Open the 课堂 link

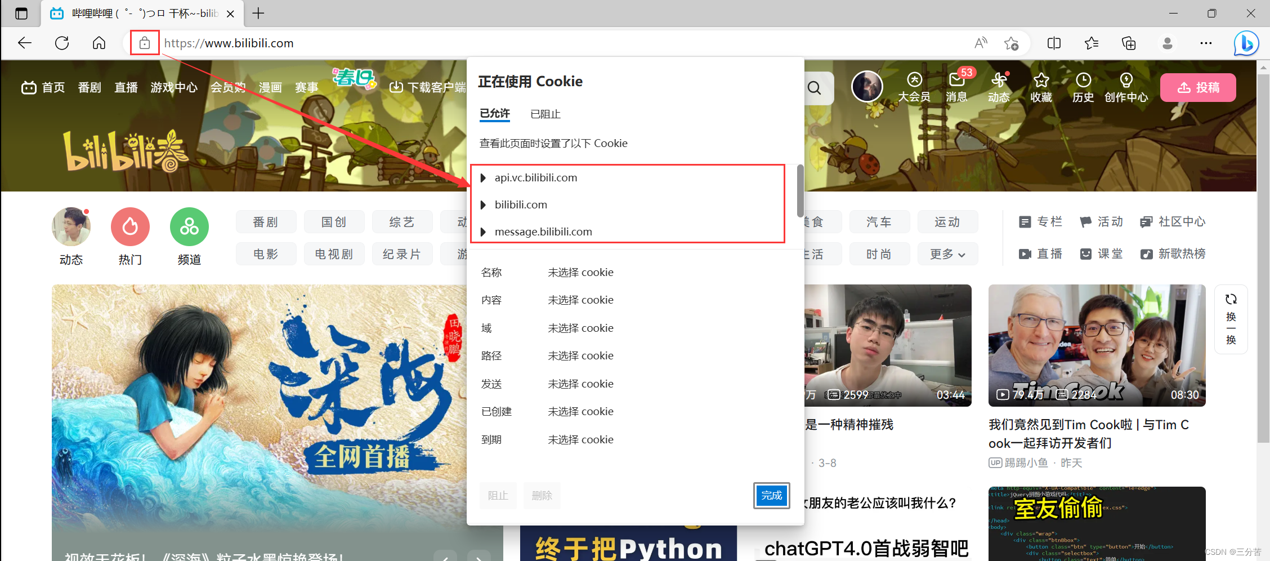click(1101, 254)
